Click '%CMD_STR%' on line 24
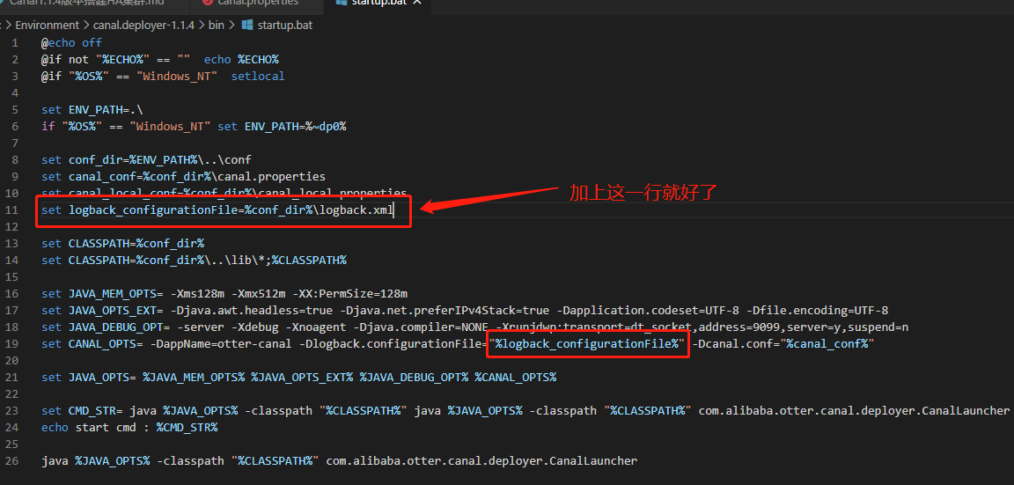Screen dimensions: 1014x485 pyautogui.click(x=187, y=428)
